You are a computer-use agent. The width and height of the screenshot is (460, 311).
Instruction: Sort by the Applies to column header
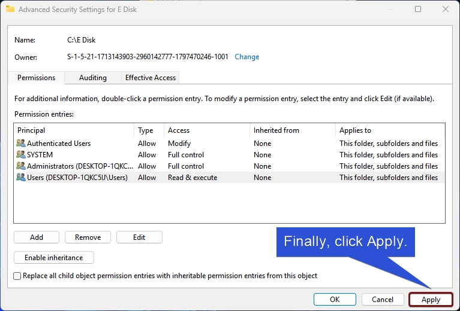pyautogui.click(x=390, y=130)
